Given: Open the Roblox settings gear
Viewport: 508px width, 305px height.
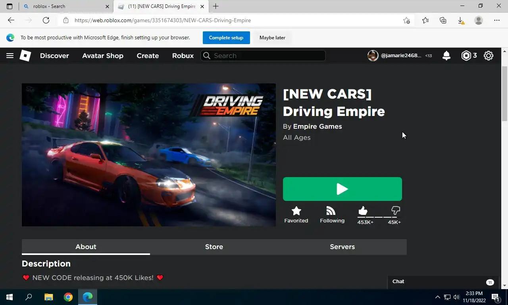Looking at the screenshot, I should [489, 56].
